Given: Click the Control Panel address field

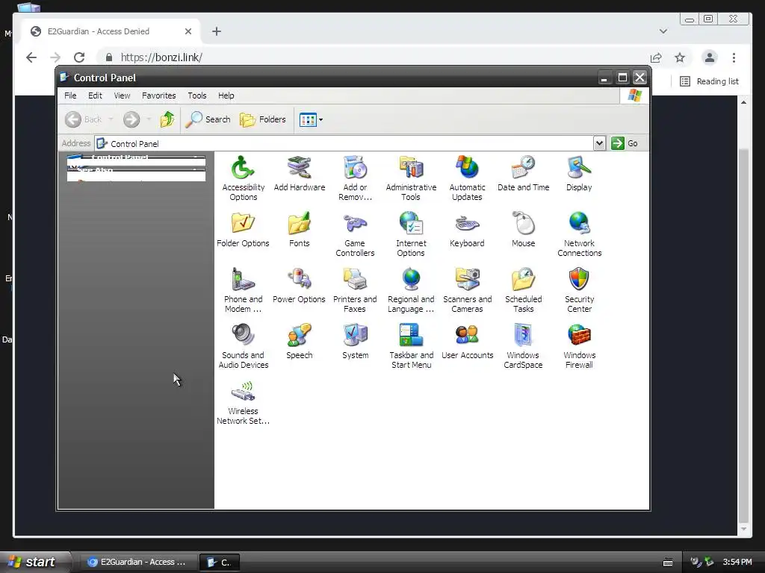Looking at the screenshot, I should tap(344, 143).
